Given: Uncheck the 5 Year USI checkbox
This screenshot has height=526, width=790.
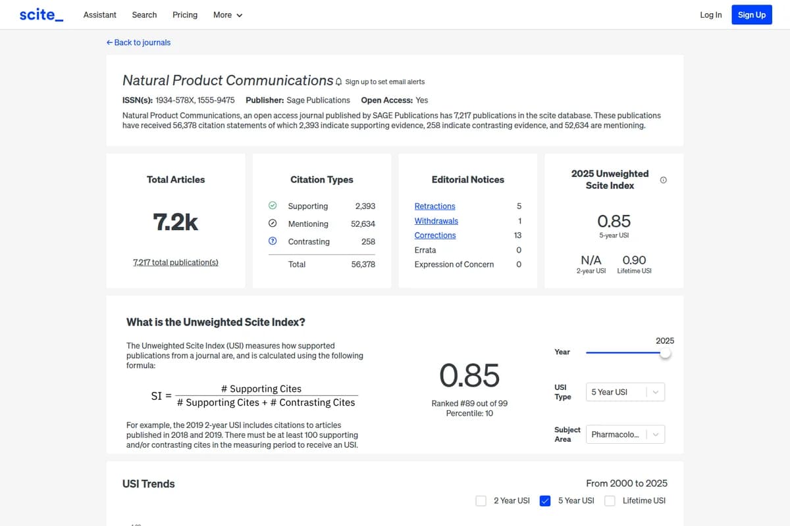Looking at the screenshot, I should pyautogui.click(x=545, y=500).
